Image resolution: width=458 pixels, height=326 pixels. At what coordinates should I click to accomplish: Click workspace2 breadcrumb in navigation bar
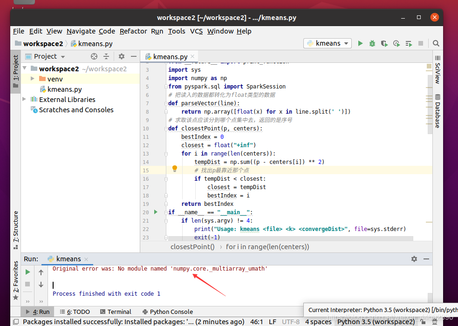(x=43, y=44)
